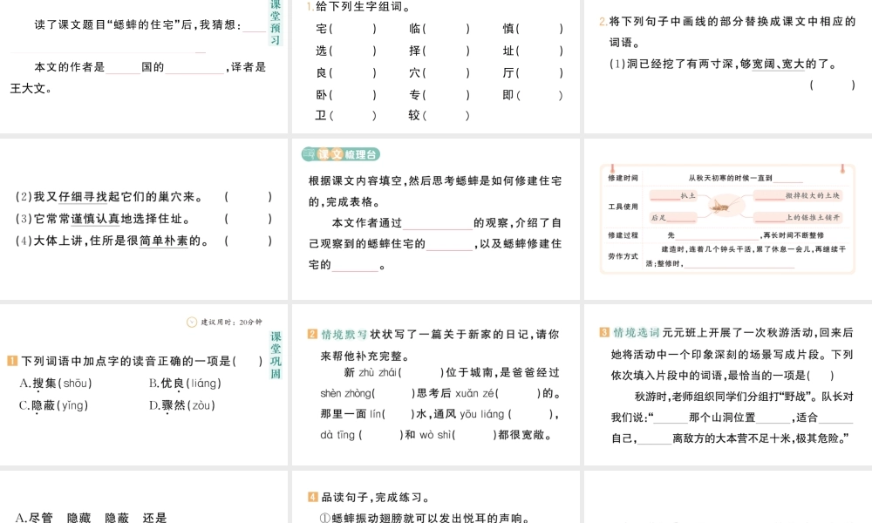
Task: Click the orange number 1 badge
Action: [x=12, y=361]
